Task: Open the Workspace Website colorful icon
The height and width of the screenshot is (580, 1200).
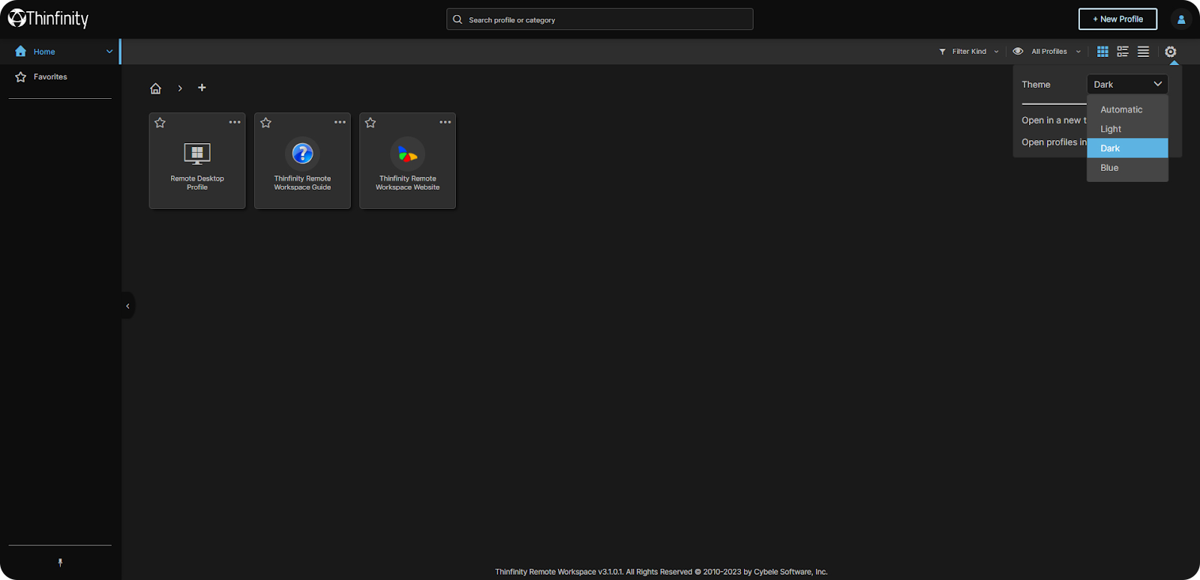Action: click(x=407, y=154)
